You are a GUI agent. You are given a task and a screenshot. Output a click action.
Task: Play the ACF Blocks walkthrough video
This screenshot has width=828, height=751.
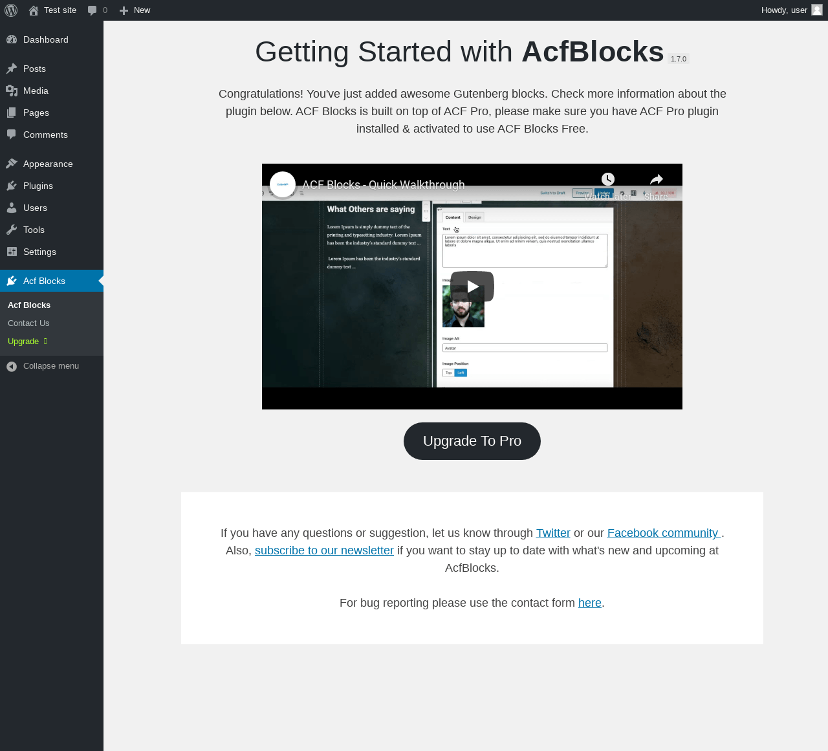click(x=472, y=286)
